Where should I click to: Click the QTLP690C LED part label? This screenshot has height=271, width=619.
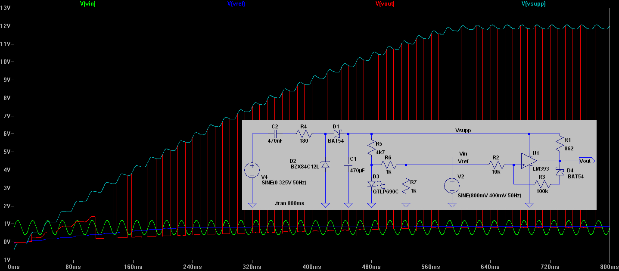point(386,191)
